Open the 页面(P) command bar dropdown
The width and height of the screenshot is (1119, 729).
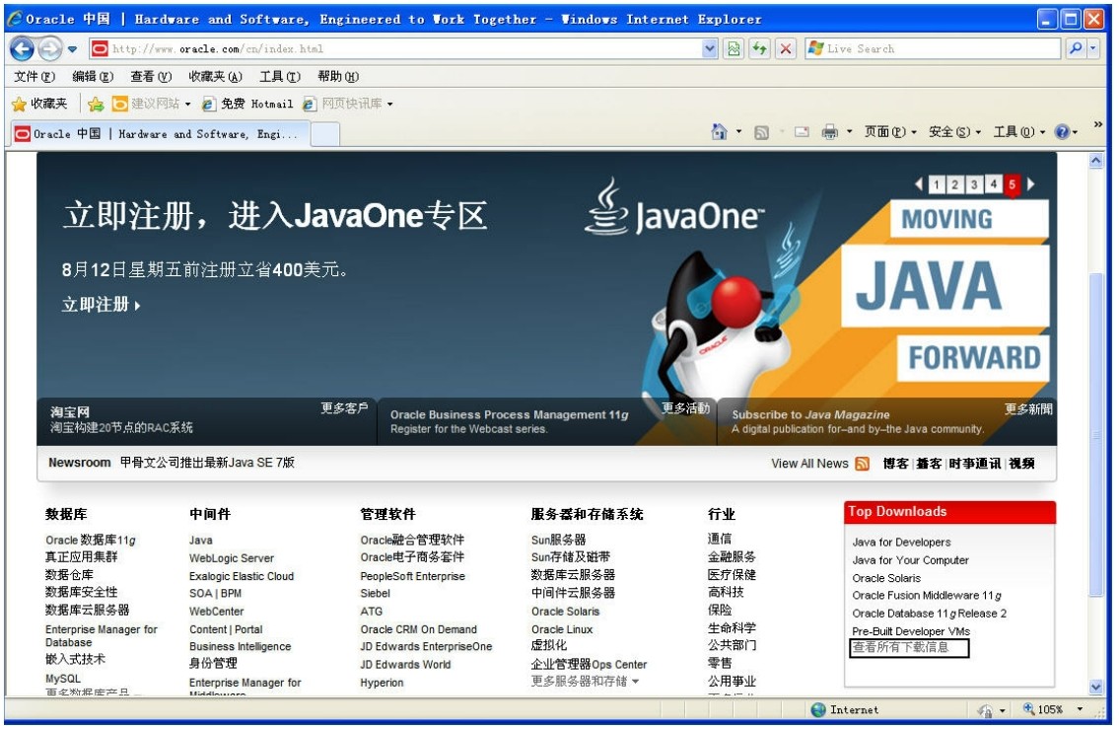[x=890, y=132]
